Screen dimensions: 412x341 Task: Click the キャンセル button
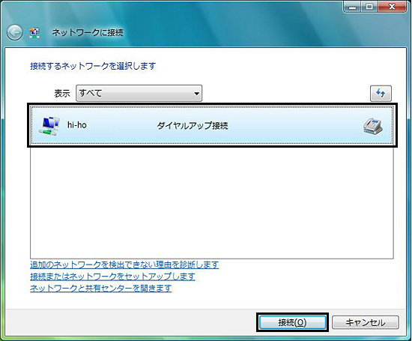[x=366, y=322]
